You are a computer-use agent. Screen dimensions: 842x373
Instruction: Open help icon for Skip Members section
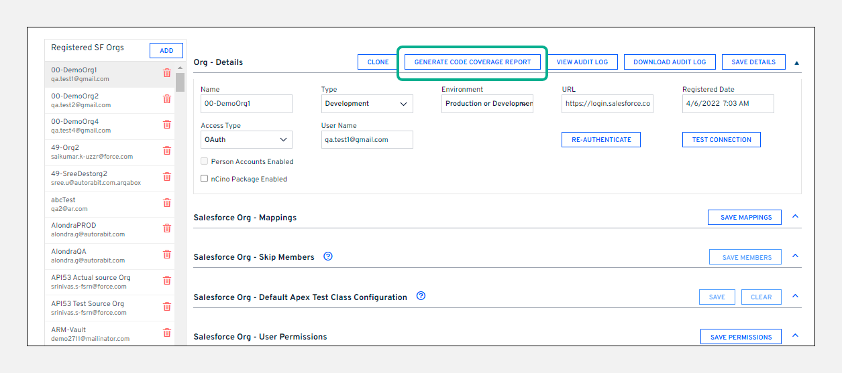[x=328, y=256]
